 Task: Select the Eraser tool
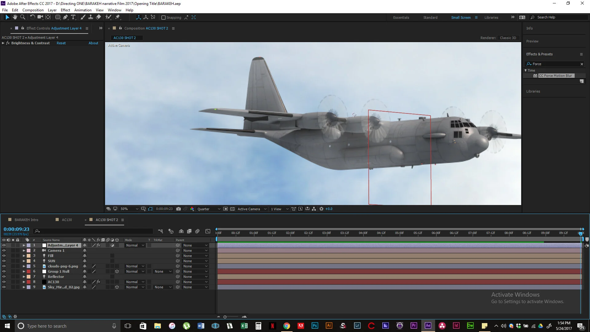tap(98, 17)
